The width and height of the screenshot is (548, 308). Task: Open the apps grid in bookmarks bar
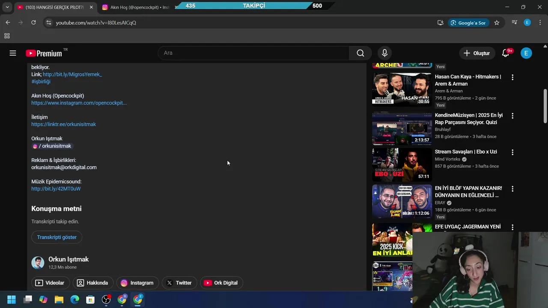tap(7, 36)
